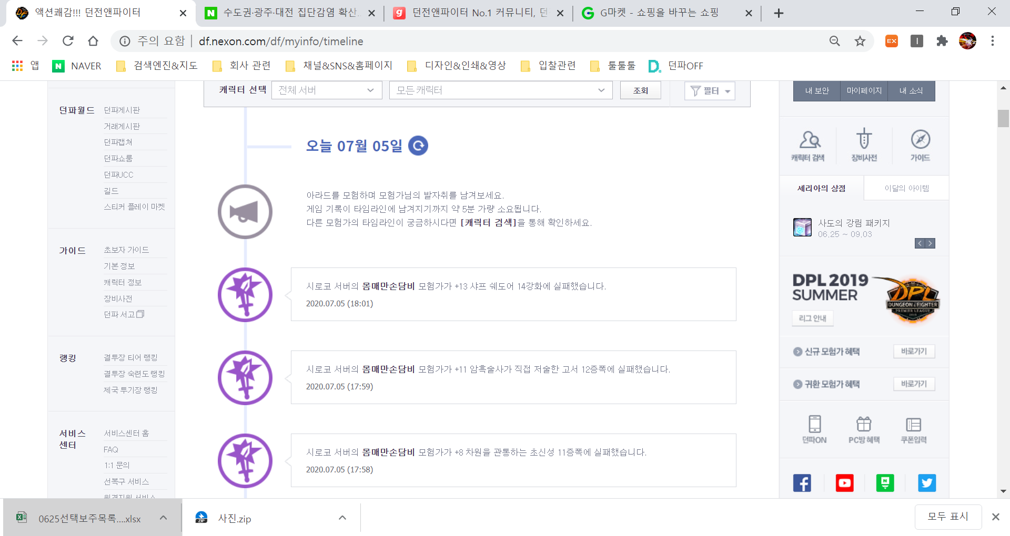The image size is (1010, 536).
Task: Open 회사 관련 bookmark folder
Action: click(241, 66)
